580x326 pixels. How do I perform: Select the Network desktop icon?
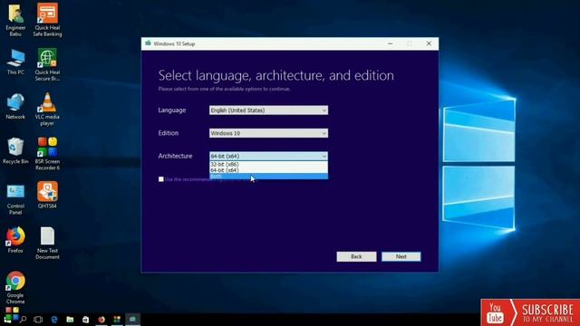(15, 107)
